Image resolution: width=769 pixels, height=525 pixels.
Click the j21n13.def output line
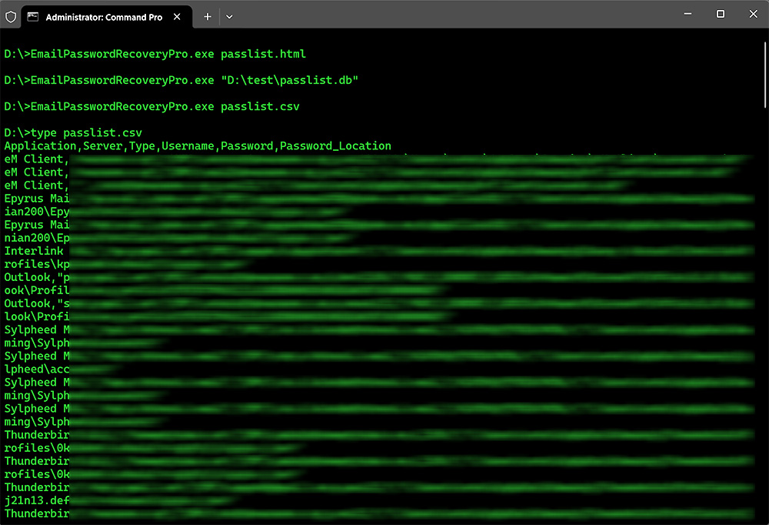(x=35, y=500)
